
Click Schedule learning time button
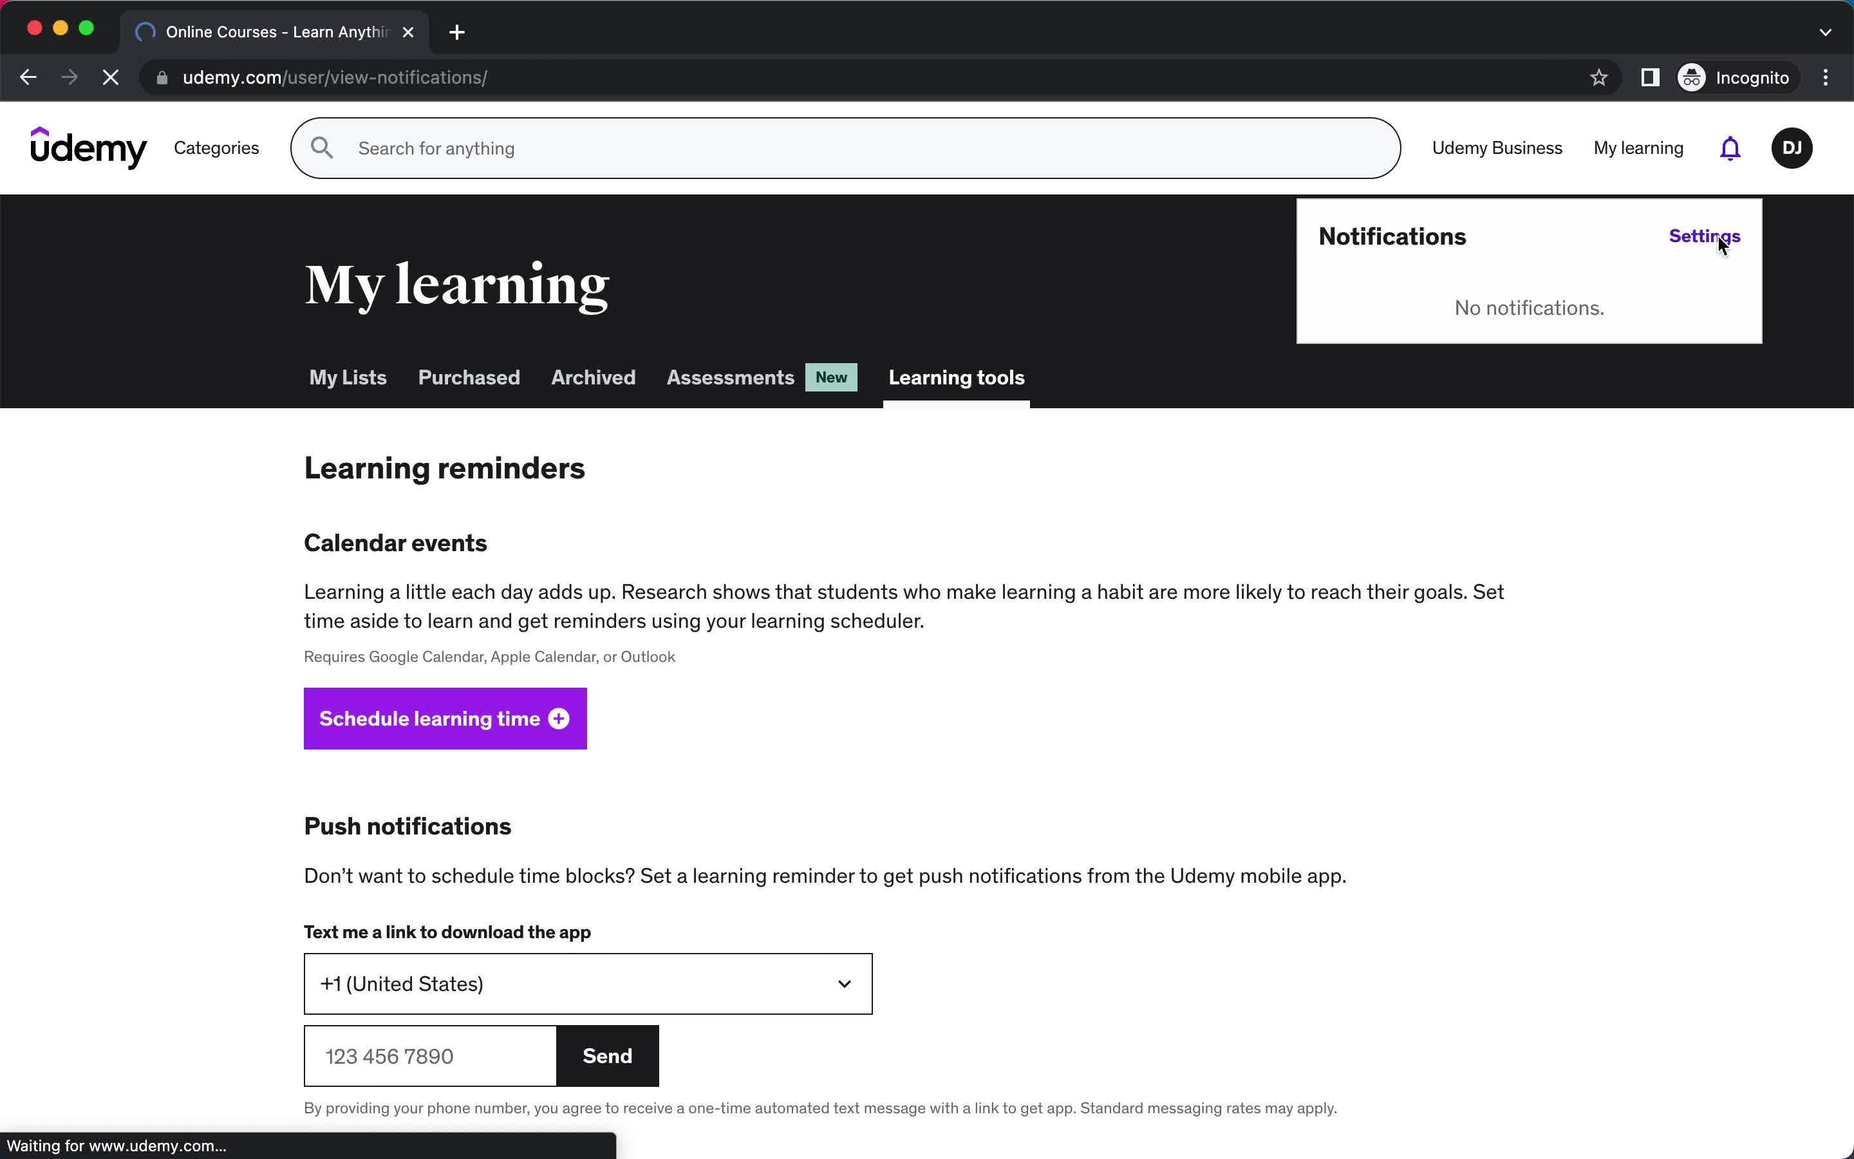pyautogui.click(x=444, y=719)
